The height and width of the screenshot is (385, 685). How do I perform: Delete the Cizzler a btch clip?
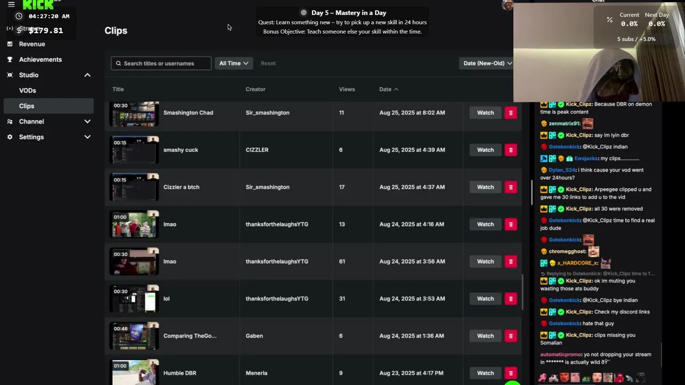(511, 187)
